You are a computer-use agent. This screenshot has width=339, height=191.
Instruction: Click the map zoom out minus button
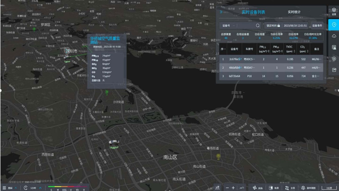click(227, 188)
